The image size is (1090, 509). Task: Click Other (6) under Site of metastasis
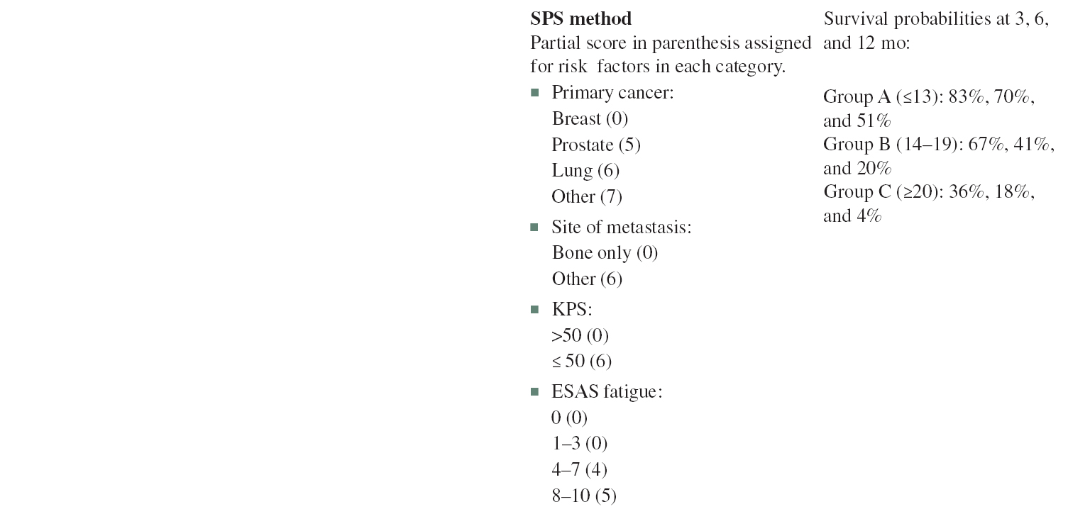point(587,279)
